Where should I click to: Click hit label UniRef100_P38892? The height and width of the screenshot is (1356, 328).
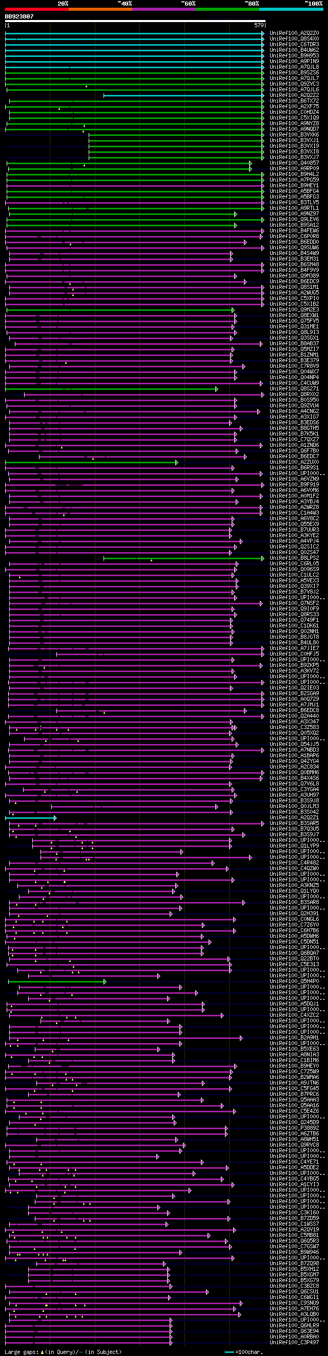294,1129
